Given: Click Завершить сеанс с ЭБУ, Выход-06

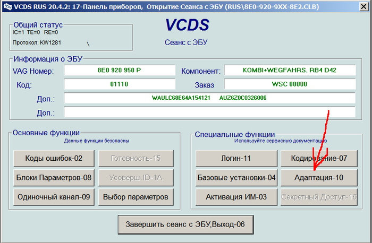Looking at the screenshot, I should tap(185, 224).
